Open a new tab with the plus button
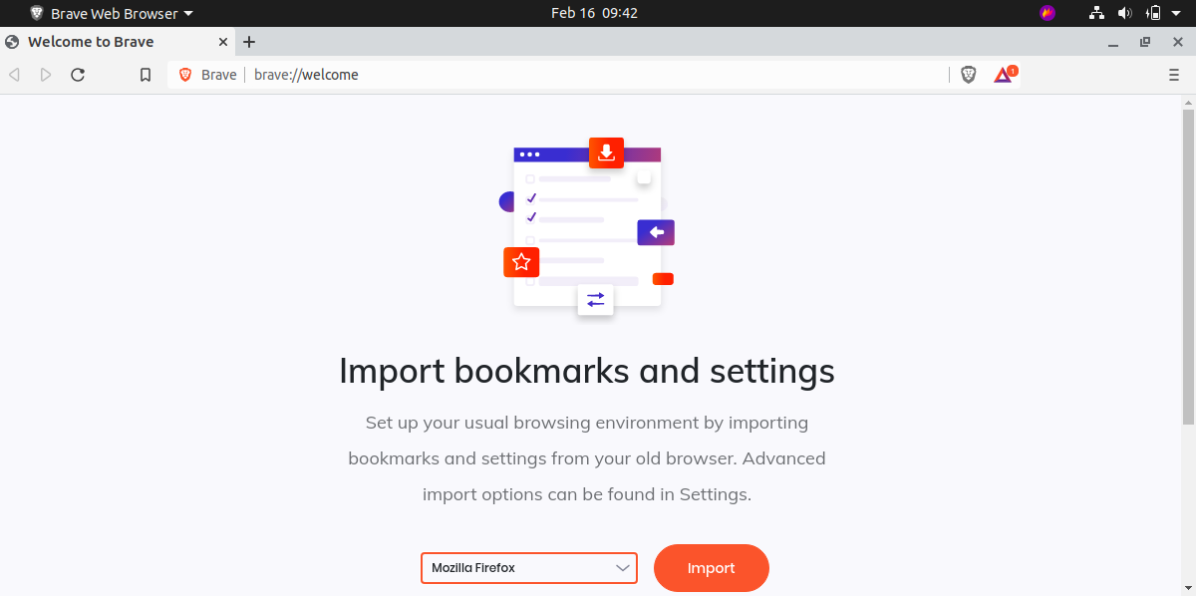The width and height of the screenshot is (1196, 596). pos(249,42)
